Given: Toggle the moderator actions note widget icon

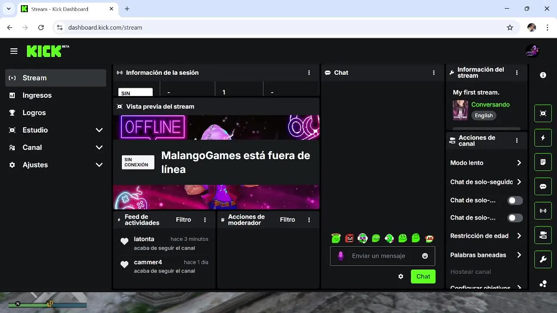Looking at the screenshot, I should [543, 162].
